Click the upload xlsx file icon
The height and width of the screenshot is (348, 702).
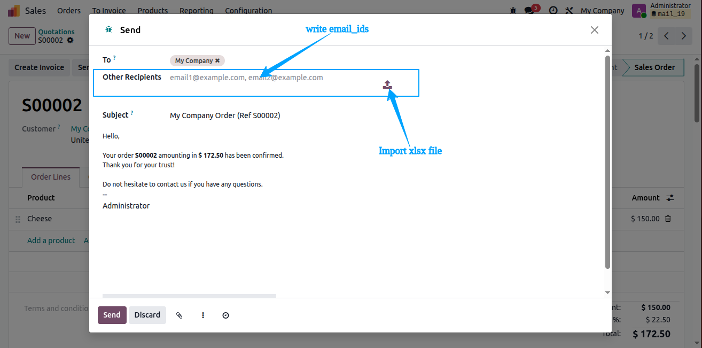tap(387, 84)
